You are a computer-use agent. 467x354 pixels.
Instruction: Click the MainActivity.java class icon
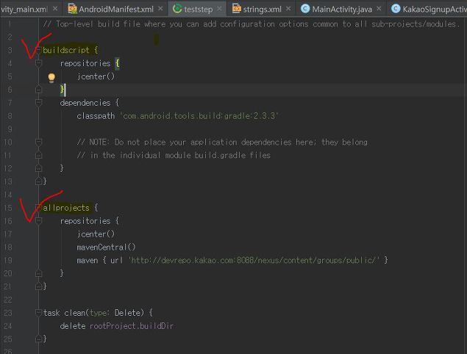click(305, 9)
